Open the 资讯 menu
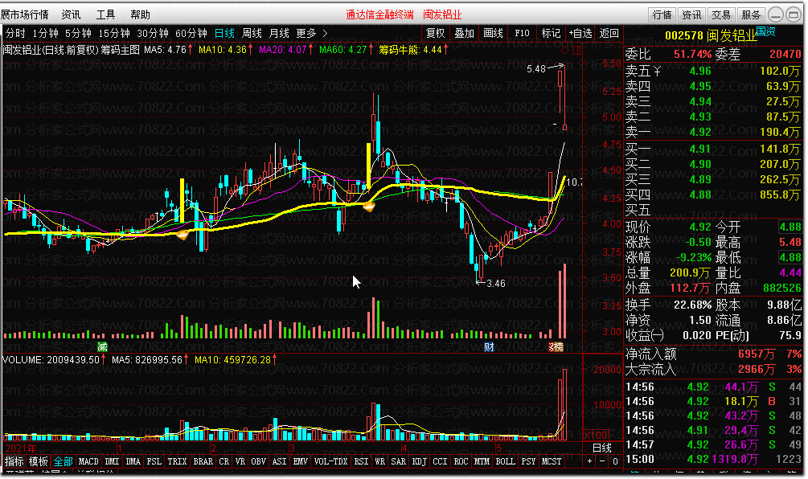 71,14
